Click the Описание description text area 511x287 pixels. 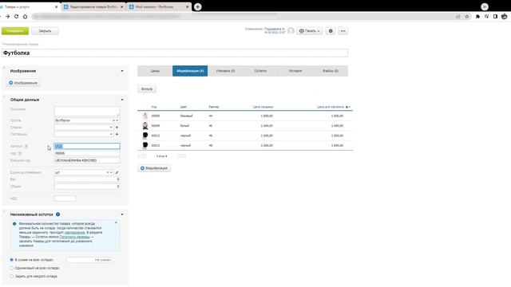pyautogui.click(x=87, y=111)
